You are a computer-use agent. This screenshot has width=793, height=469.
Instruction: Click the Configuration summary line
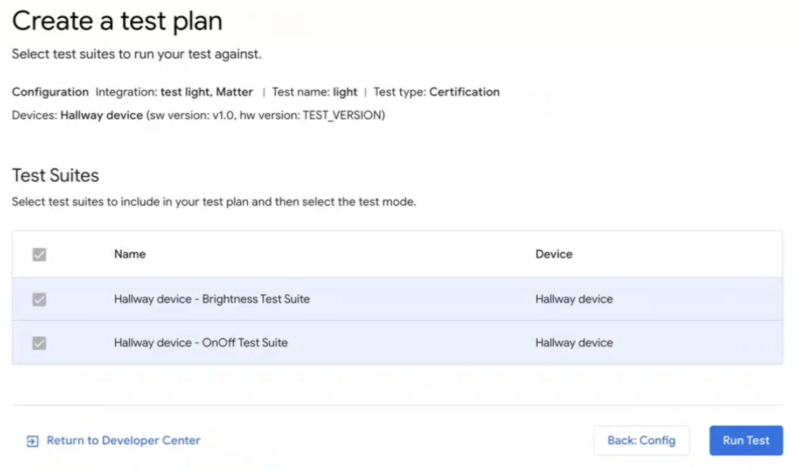[x=50, y=92]
